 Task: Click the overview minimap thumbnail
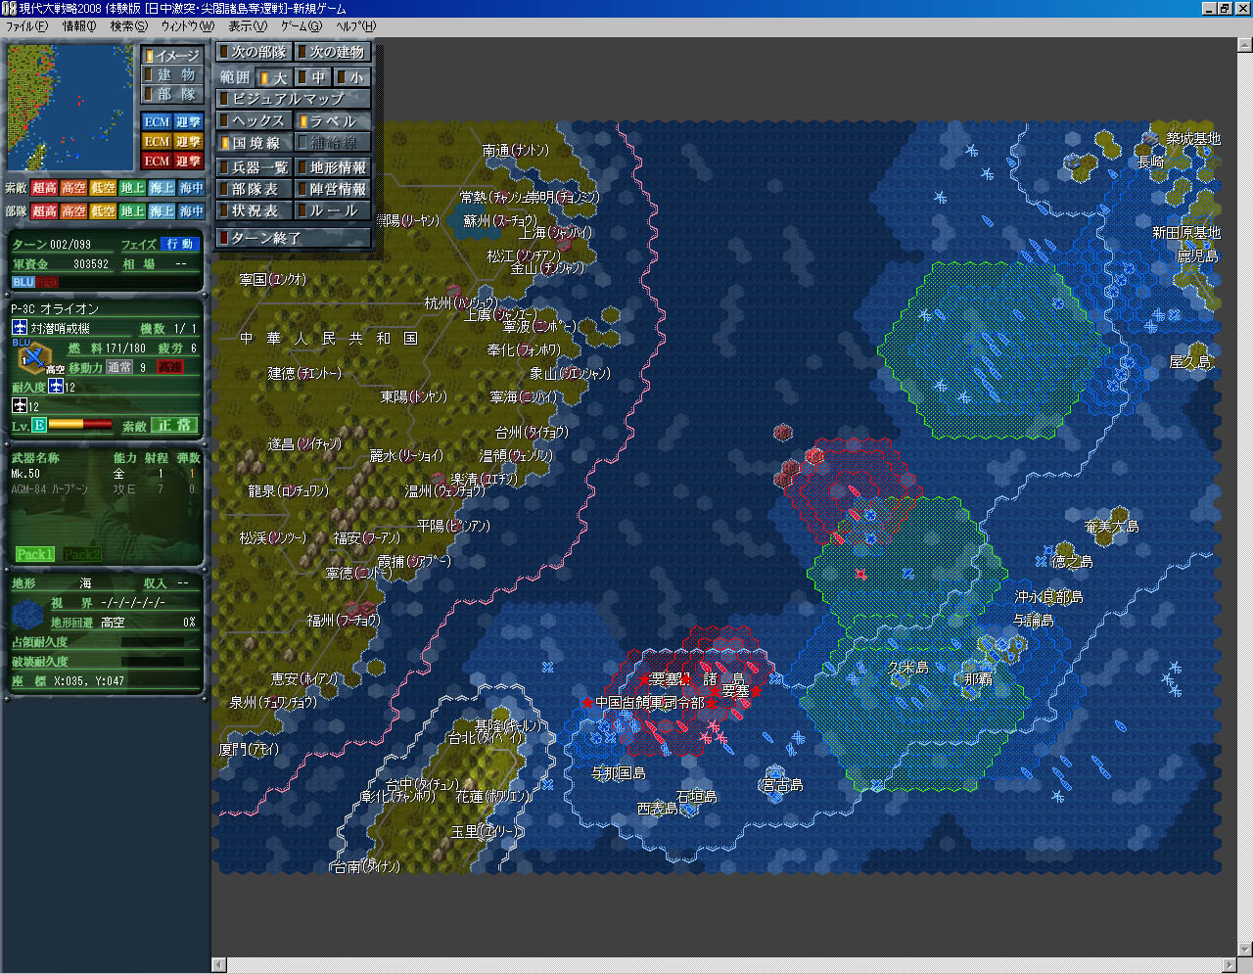(70, 108)
